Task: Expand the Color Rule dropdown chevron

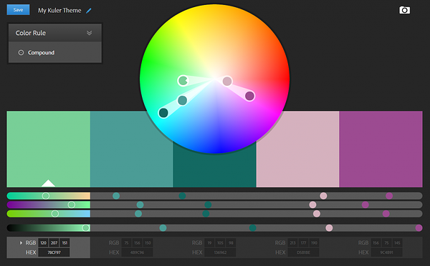Action: [89, 33]
